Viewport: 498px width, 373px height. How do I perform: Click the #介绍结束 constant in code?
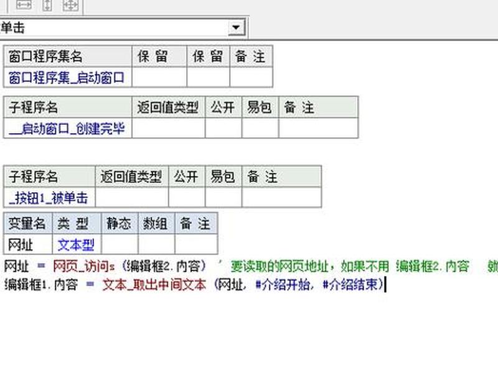click(x=350, y=285)
